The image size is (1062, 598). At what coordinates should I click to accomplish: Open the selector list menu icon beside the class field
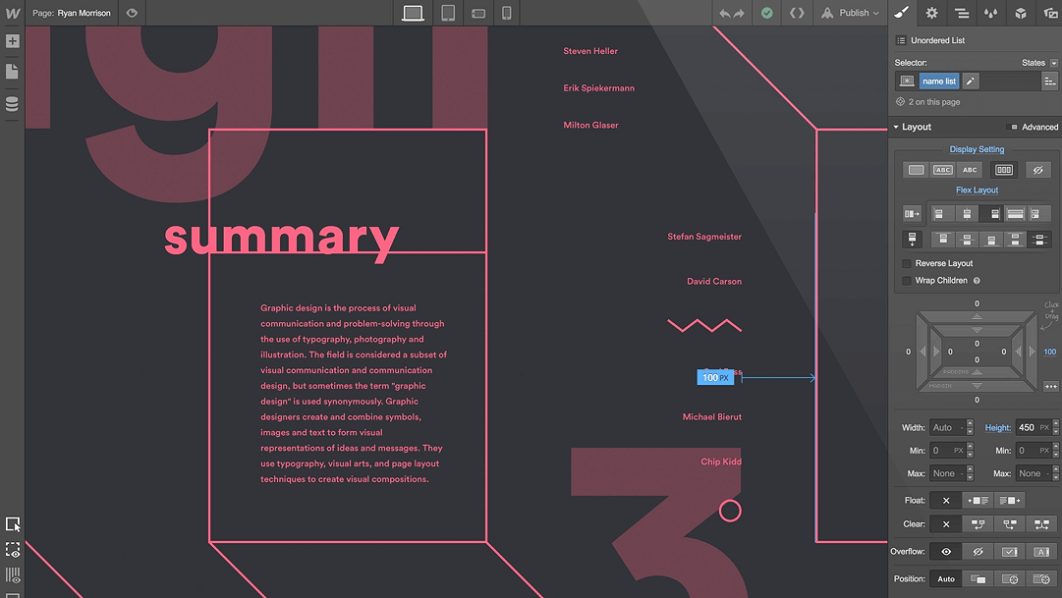[x=1050, y=82]
